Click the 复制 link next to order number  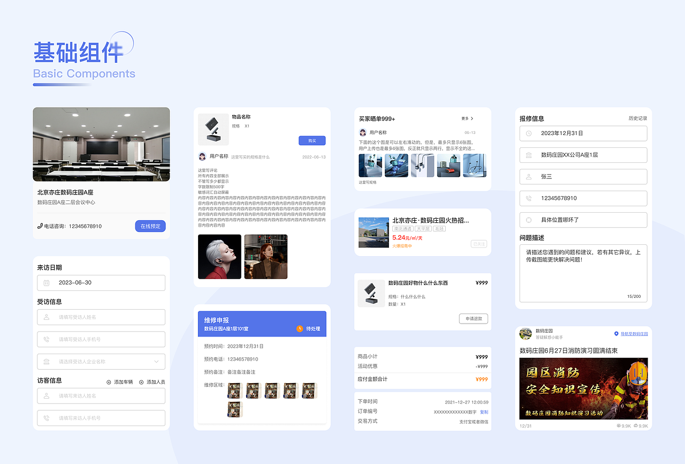tap(484, 411)
